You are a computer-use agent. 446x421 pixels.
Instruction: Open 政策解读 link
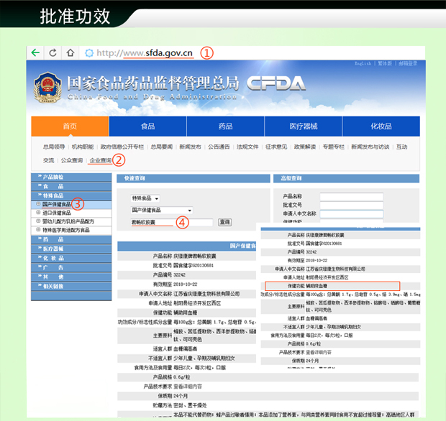coord(305,147)
